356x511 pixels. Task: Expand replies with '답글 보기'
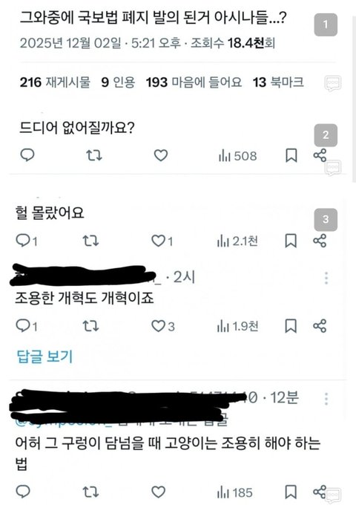44,357
